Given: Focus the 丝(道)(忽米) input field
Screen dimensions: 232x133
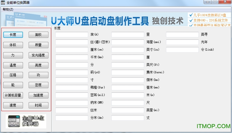Looking at the screenshot, I should click(x=72, y=42).
